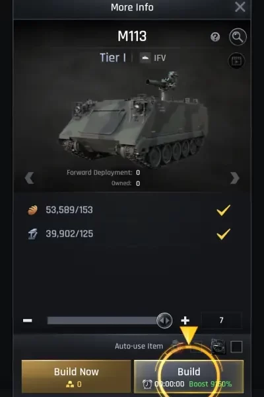Toggle the auto-use checkbox behind the yellow pointer
The image size is (264, 397).
click(x=196, y=347)
